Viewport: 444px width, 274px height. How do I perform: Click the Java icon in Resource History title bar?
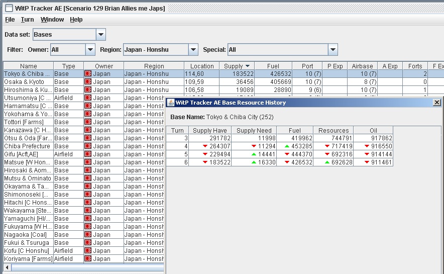point(171,103)
